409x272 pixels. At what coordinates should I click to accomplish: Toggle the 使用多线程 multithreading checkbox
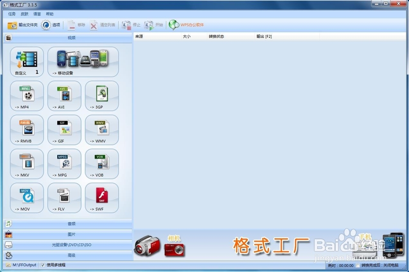tap(43, 265)
